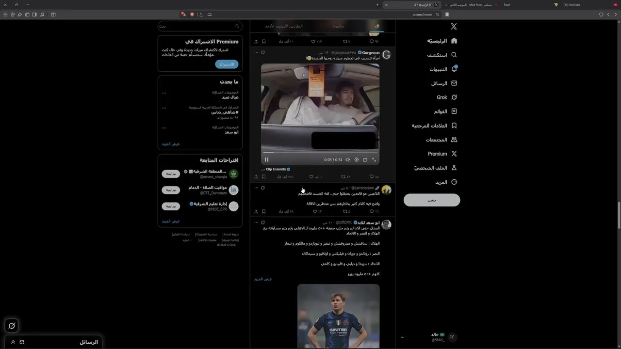Expand video to fullscreen
Image resolution: width=621 pixels, height=349 pixels.
tap(374, 159)
